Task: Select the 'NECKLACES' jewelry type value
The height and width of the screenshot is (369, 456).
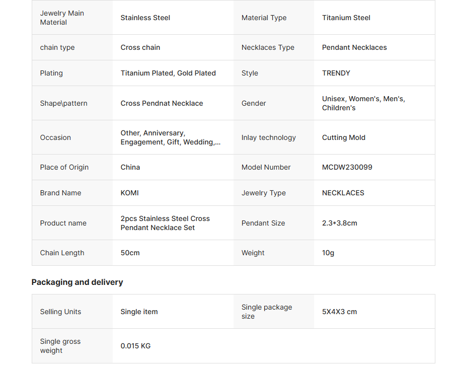Action: point(343,193)
